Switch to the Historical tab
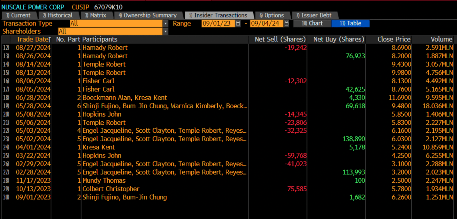 [x=58, y=15]
